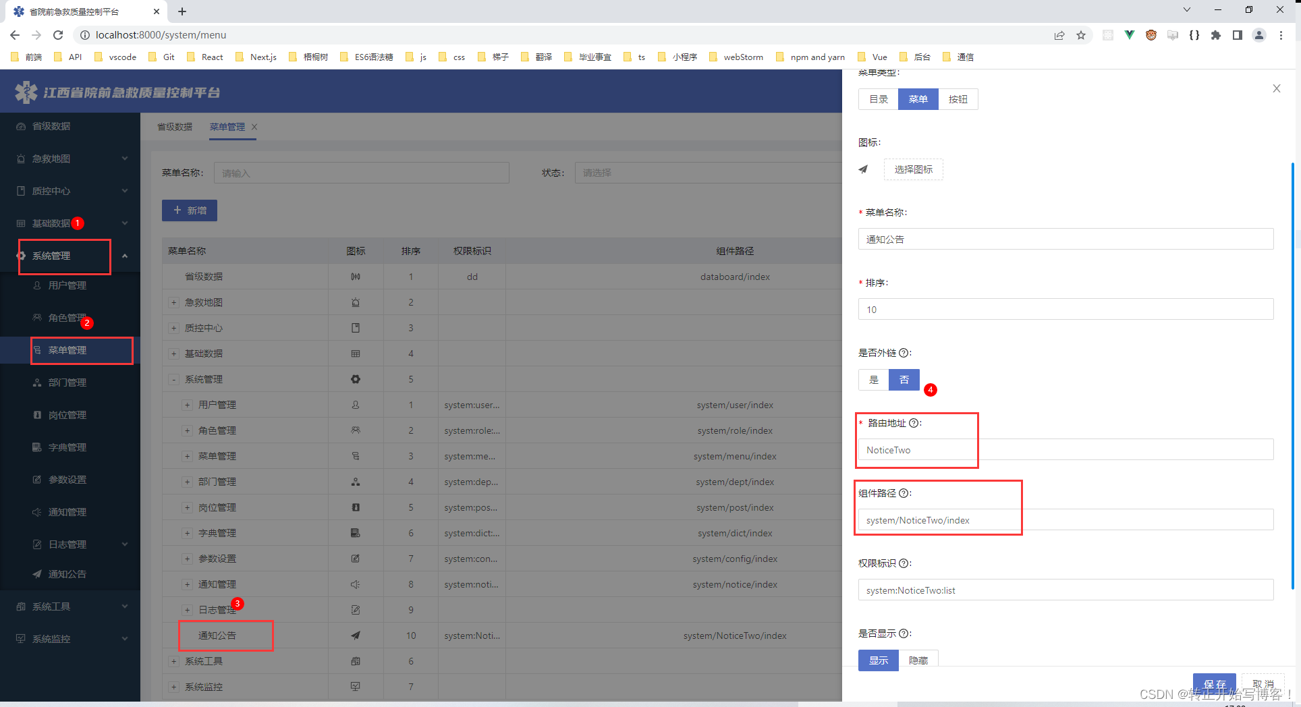Click the share page icon in address bar
Image resolution: width=1301 pixels, height=707 pixels.
[1059, 35]
